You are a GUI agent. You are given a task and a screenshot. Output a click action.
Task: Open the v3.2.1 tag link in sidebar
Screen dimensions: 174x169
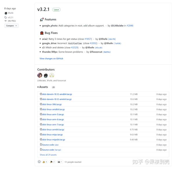(x=10, y=17)
